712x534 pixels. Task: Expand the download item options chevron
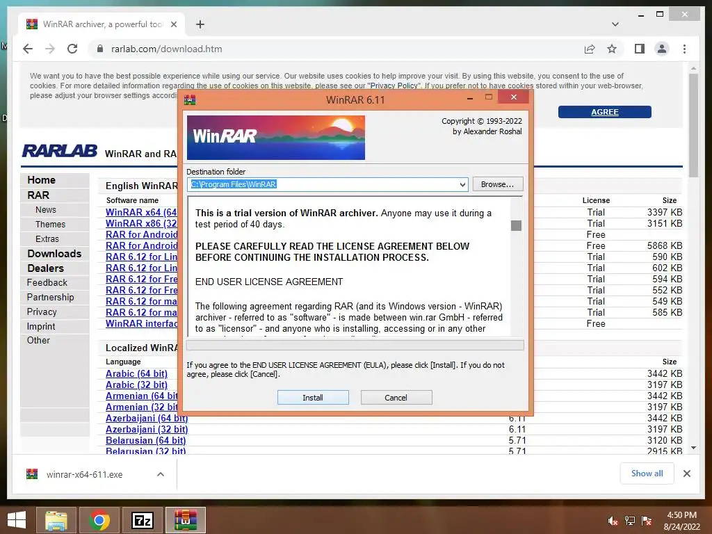tap(161, 474)
